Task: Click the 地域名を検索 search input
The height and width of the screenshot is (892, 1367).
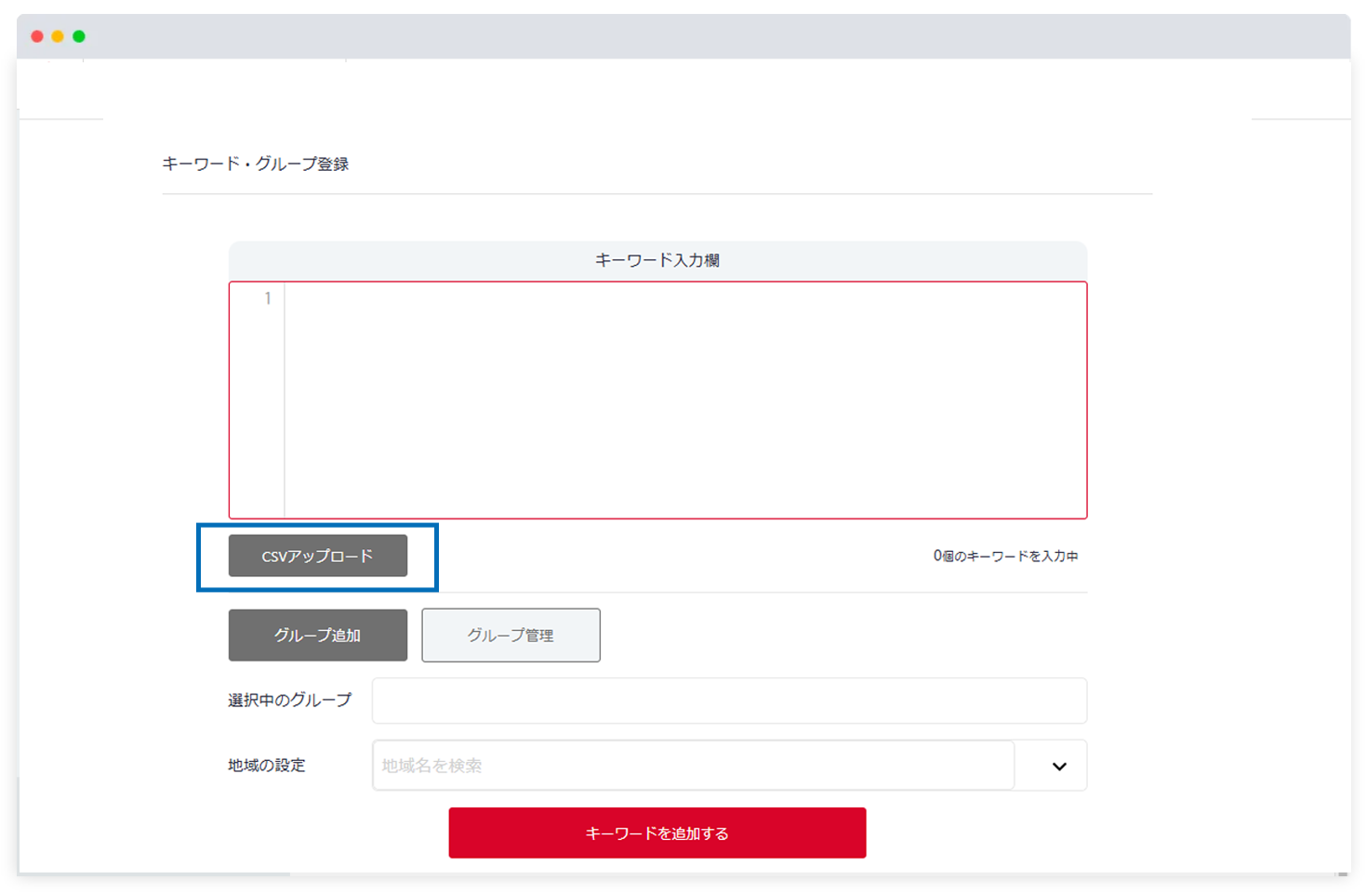Action: [651, 765]
